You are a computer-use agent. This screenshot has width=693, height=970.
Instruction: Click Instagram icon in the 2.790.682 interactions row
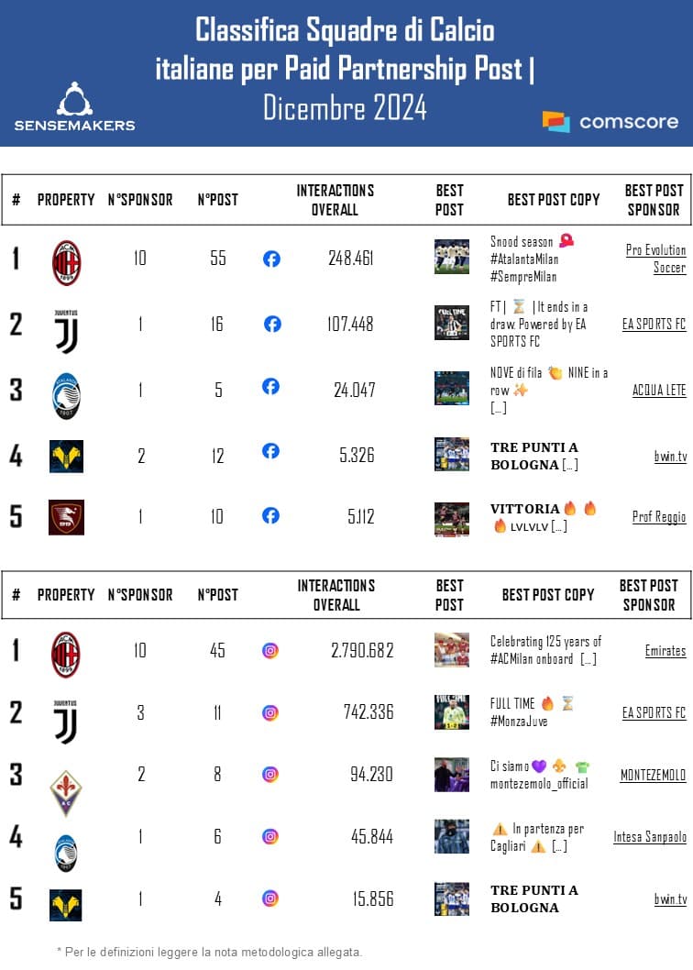click(270, 651)
